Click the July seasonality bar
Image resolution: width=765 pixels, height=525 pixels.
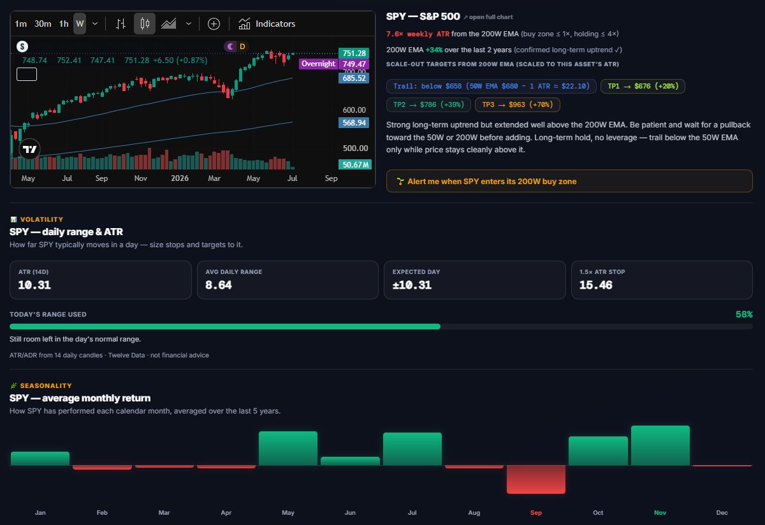coord(412,449)
